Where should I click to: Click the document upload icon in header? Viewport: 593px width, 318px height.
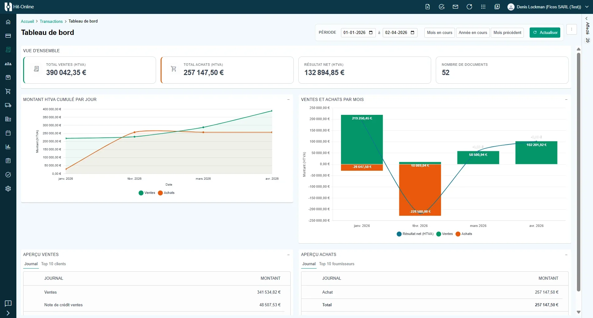coord(428,7)
